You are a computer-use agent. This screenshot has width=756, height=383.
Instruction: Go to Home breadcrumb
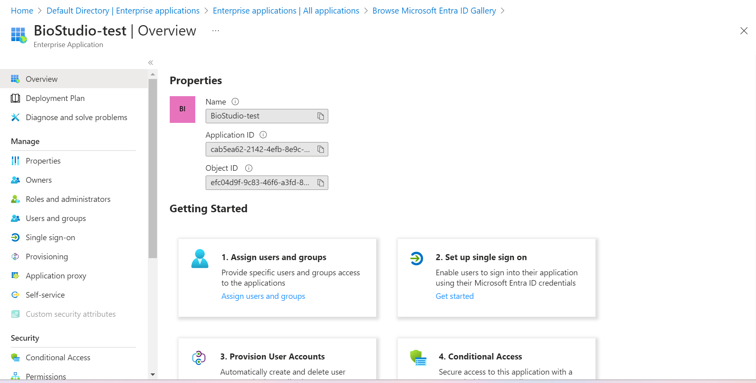point(22,11)
